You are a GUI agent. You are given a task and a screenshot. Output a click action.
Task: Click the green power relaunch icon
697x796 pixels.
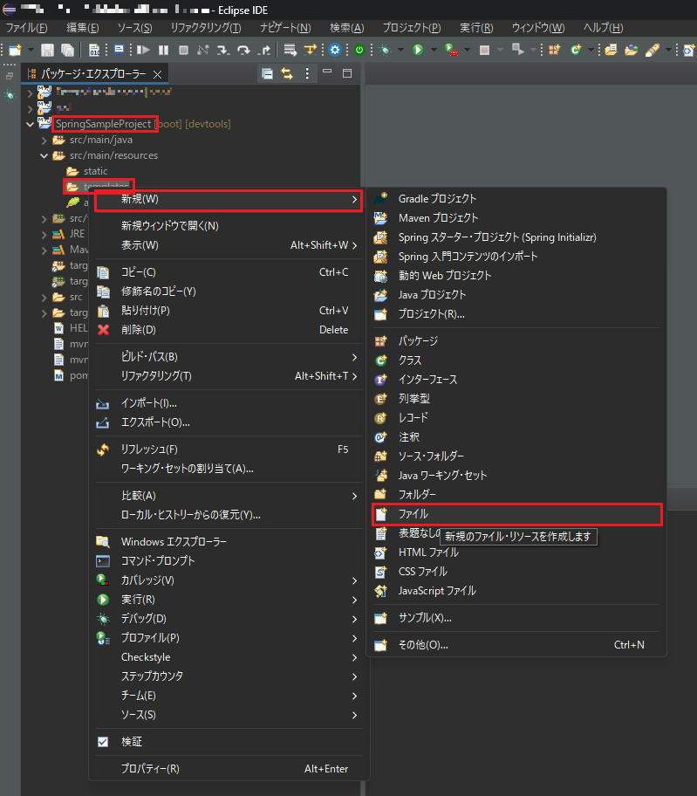pos(359,50)
